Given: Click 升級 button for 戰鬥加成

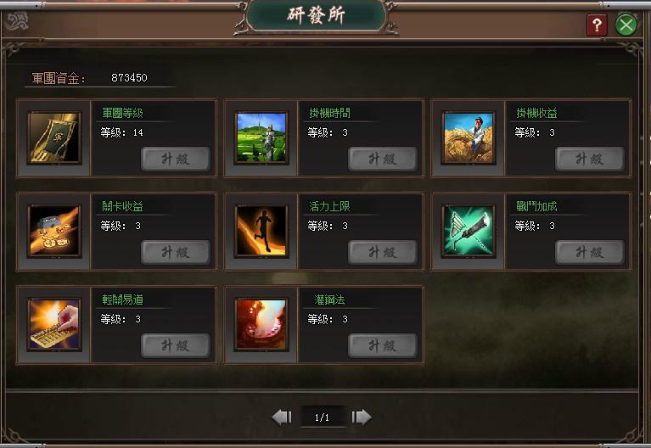Looking at the screenshot, I should tap(590, 252).
